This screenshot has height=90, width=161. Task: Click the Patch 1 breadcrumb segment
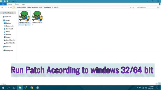pyautogui.click(x=56, y=7)
